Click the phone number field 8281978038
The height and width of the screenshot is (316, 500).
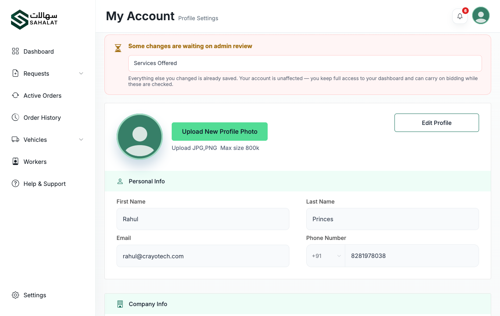(x=412, y=256)
